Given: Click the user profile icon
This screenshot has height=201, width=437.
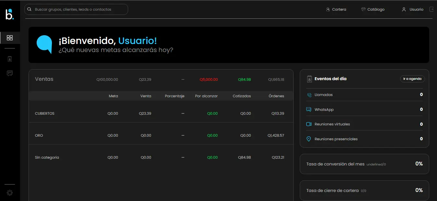Looking at the screenshot, I should [404, 9].
